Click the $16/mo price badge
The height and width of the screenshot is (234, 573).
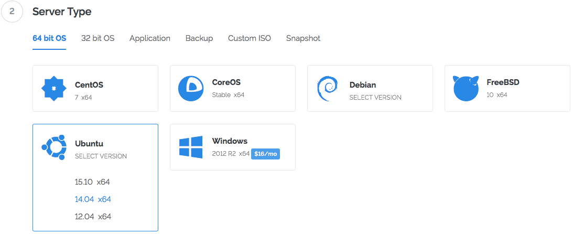point(265,154)
